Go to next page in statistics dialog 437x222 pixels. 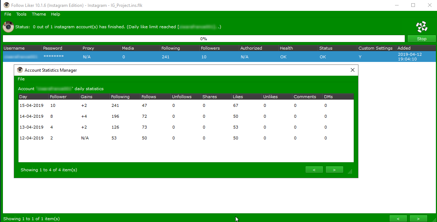tap(334, 169)
